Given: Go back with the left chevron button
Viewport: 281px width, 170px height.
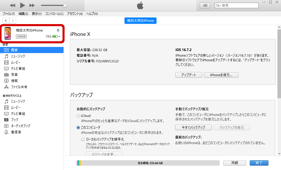Looking at the screenshot, I should [x=6, y=21].
